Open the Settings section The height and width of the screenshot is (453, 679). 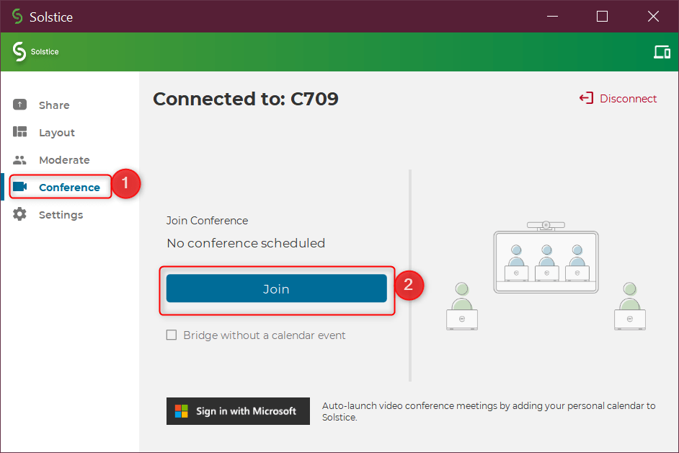[61, 215]
